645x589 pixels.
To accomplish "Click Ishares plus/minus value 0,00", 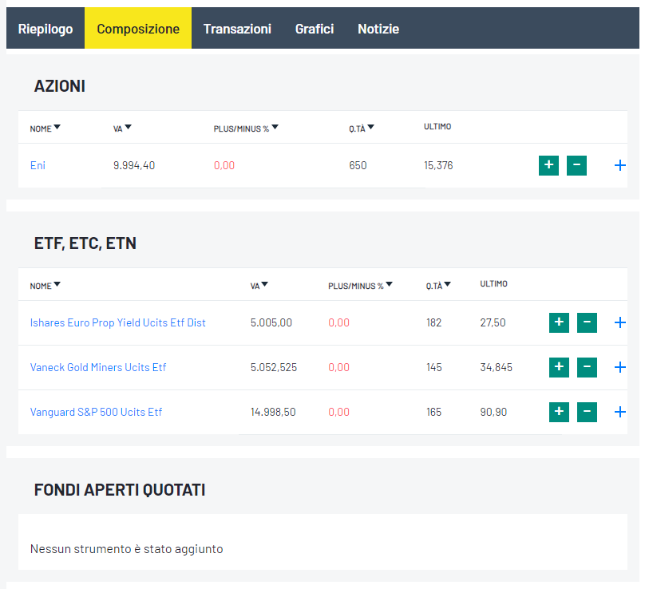I will 338,322.
